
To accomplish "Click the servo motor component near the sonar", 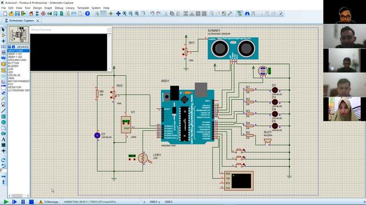I will click(263, 71).
